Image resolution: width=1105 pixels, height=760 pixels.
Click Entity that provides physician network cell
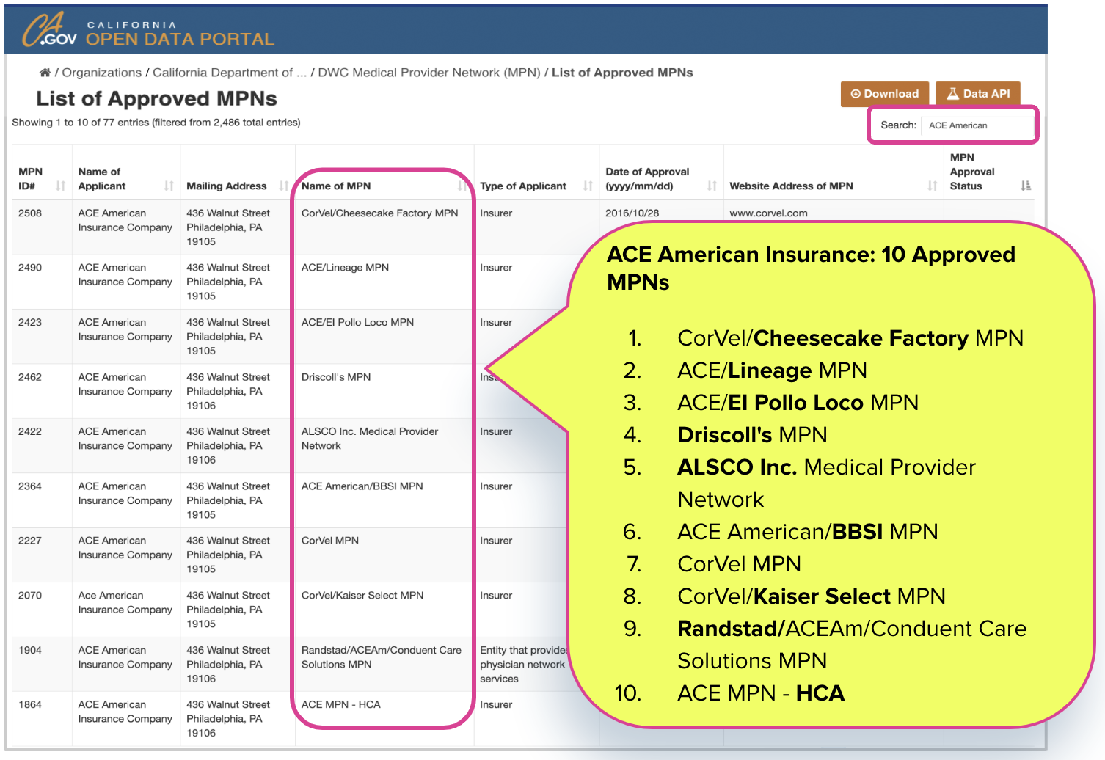(x=524, y=665)
